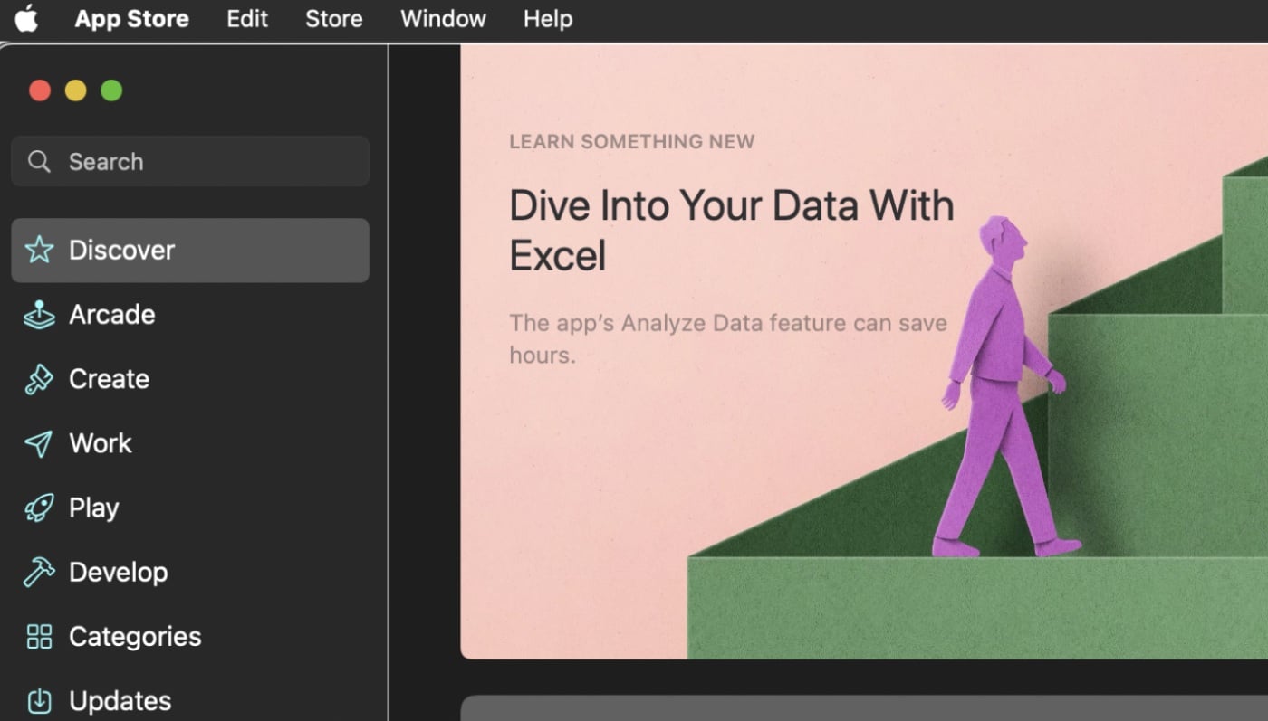The width and height of the screenshot is (1268, 721).
Task: Click the magnifying glass in the search bar
Action: (x=39, y=162)
